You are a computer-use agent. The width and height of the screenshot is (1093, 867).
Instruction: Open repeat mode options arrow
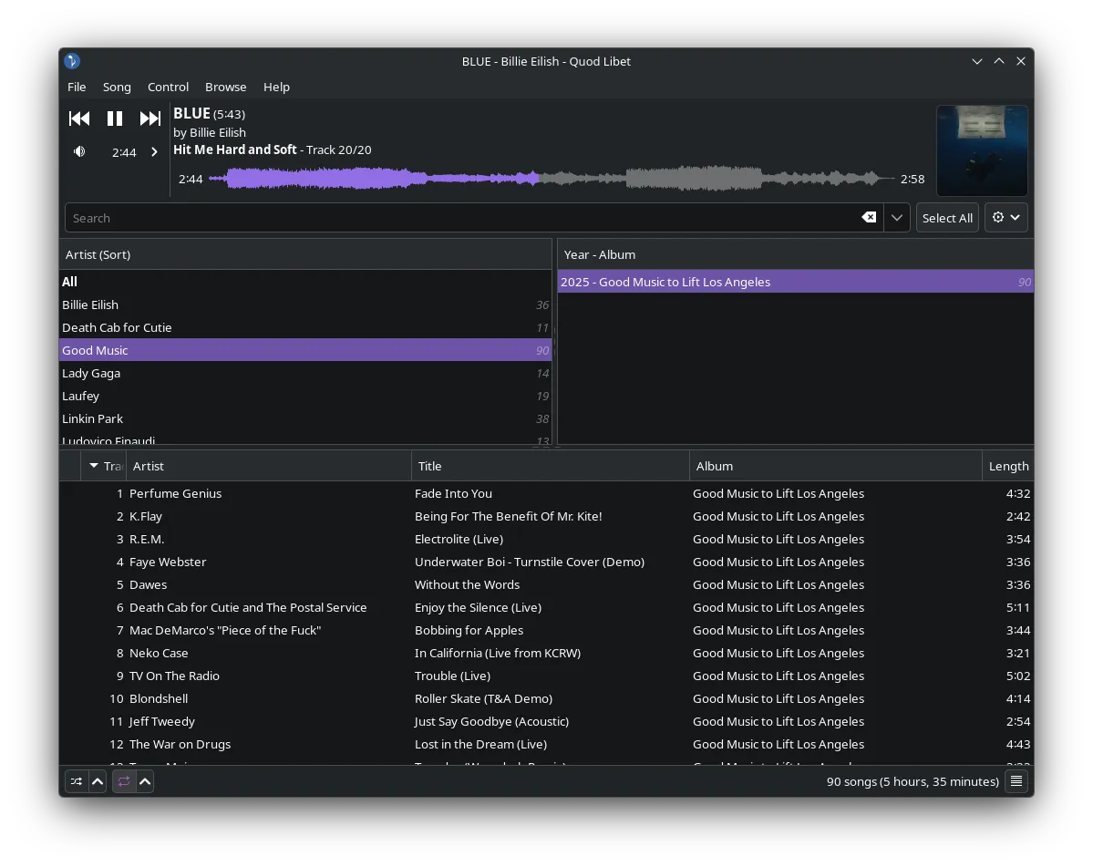point(145,782)
